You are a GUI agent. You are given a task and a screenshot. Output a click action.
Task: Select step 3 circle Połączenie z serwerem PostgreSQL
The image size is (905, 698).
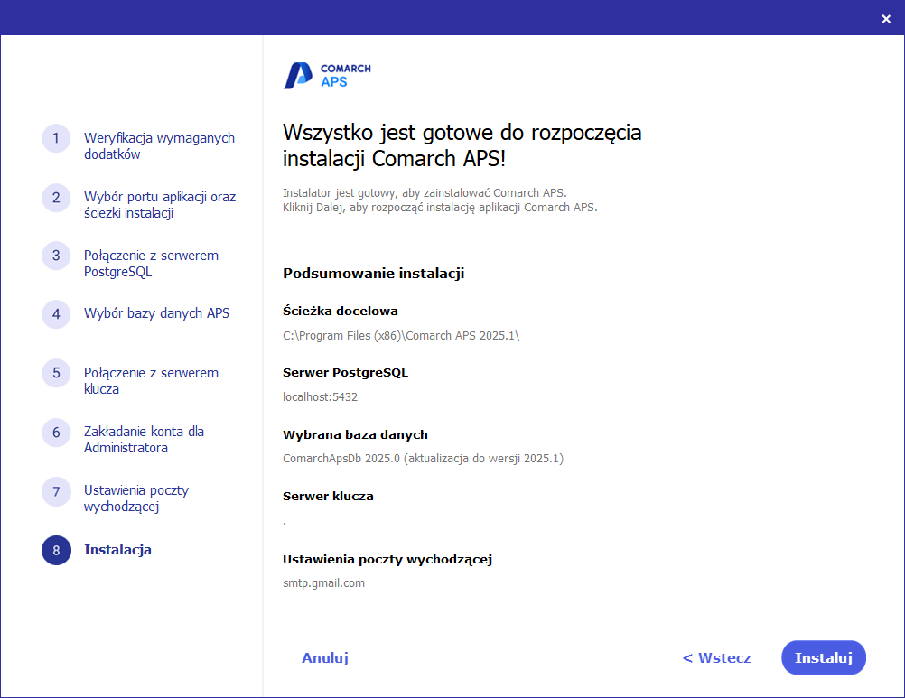56,256
